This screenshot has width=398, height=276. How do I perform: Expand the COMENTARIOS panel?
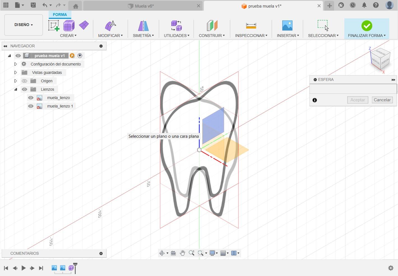(101, 253)
